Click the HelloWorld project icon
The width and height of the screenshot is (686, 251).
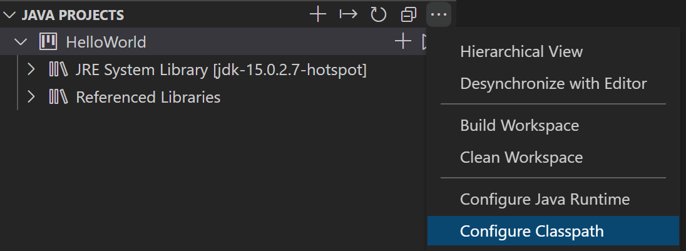(x=48, y=42)
